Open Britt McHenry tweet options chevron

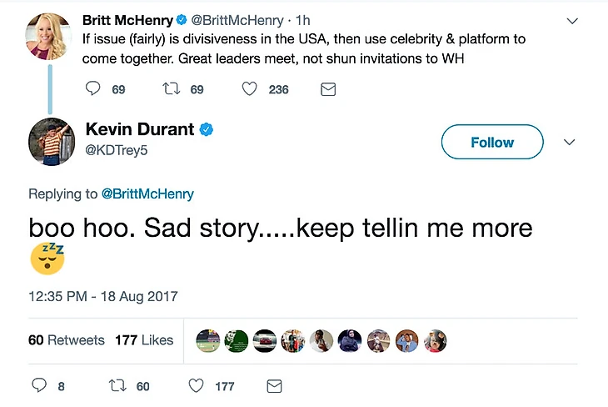coord(572,18)
